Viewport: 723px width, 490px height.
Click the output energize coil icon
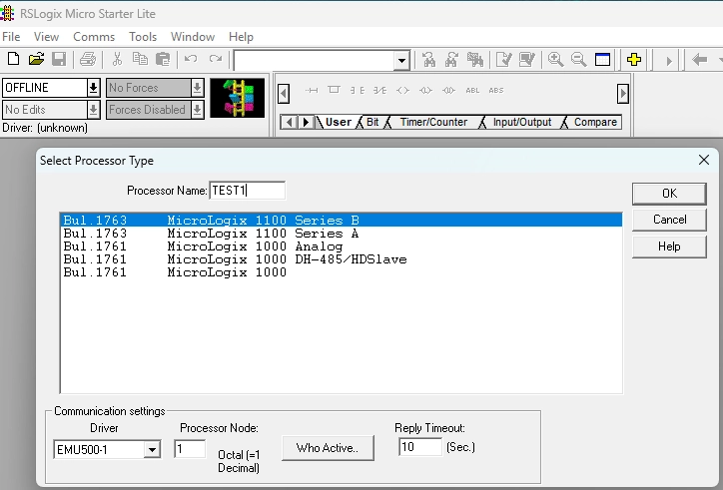click(403, 91)
